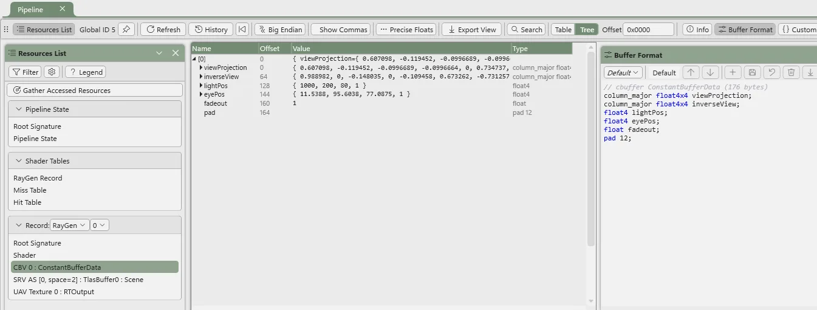Close the Resources List panel
The height and width of the screenshot is (310, 817).
(x=176, y=53)
